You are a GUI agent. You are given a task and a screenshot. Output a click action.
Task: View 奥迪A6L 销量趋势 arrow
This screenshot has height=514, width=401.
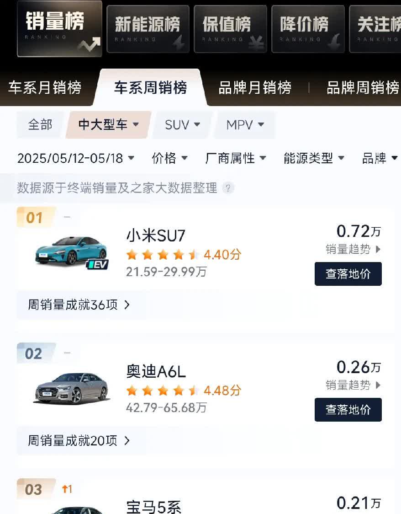[x=378, y=385]
